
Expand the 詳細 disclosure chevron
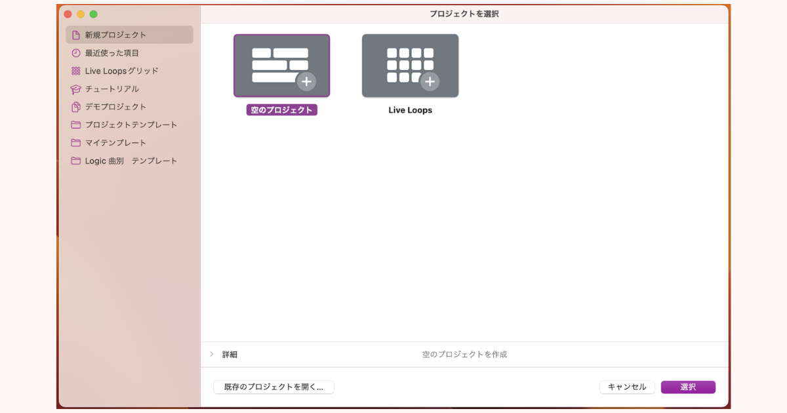pos(211,354)
